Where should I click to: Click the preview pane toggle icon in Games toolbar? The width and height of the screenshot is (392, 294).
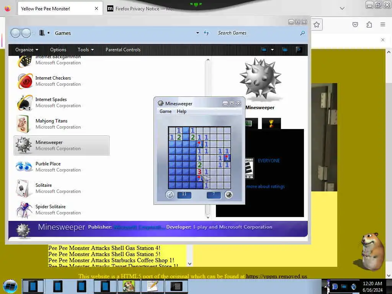coord(285,50)
